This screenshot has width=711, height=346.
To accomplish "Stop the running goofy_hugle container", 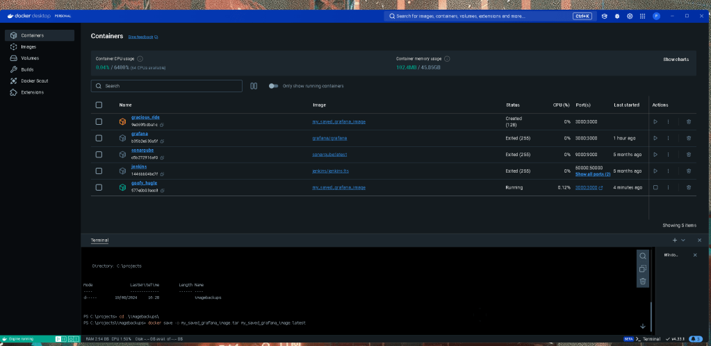I will 655,187.
